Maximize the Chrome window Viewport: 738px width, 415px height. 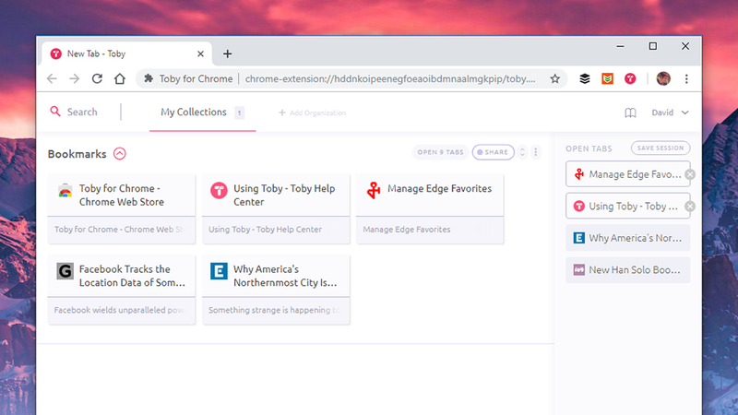click(x=653, y=46)
